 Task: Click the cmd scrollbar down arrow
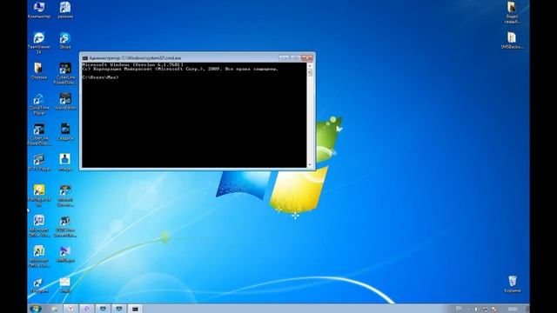point(310,165)
